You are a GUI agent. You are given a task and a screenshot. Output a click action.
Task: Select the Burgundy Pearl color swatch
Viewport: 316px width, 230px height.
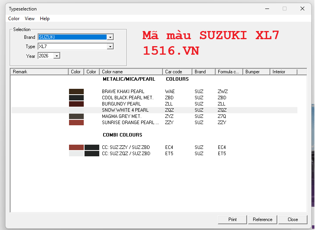76,104
